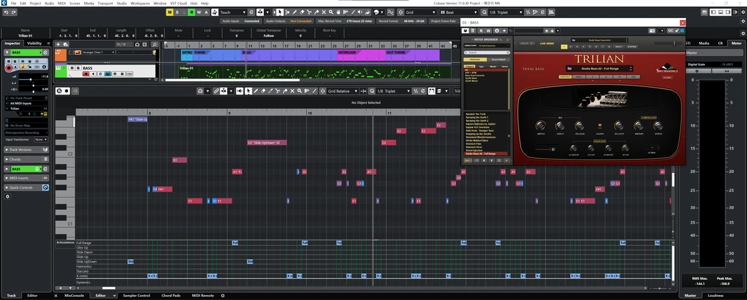
Task: Open the Grid snap type dropdown in main toolbar
Action: coord(420,12)
